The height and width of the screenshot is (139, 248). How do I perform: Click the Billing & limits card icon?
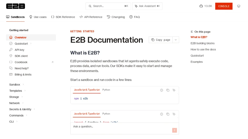click(x=11, y=74)
